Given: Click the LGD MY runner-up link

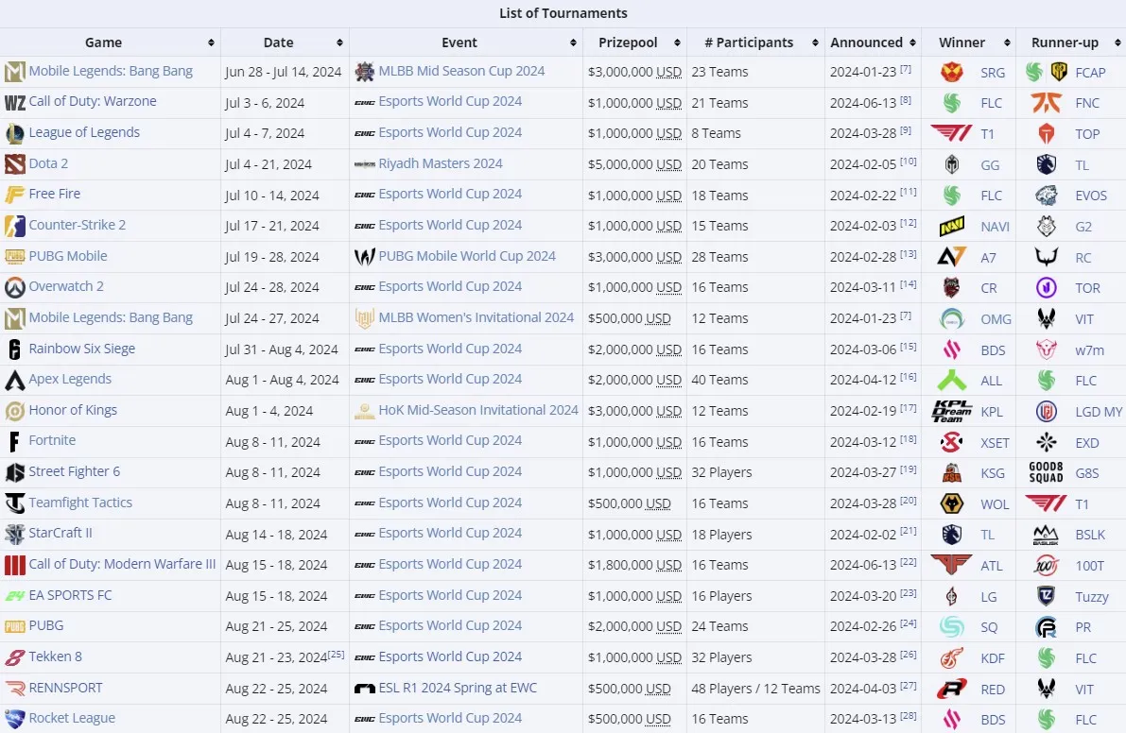Looking at the screenshot, I should pyautogui.click(x=1099, y=412).
